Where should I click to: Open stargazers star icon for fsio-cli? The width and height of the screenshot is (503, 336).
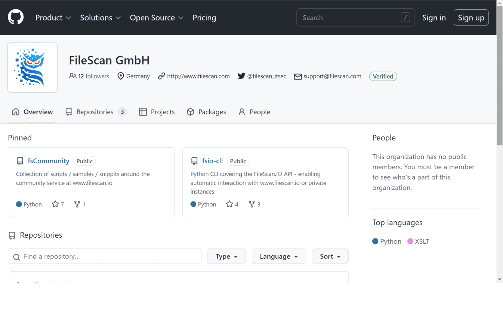pyautogui.click(x=229, y=204)
